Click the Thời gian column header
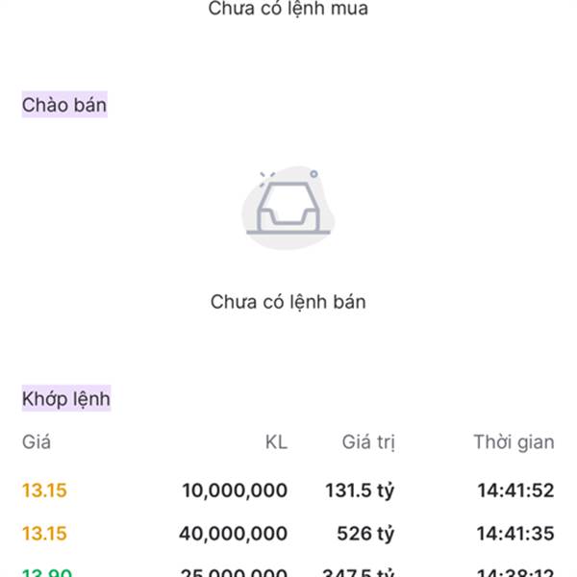 (x=514, y=442)
